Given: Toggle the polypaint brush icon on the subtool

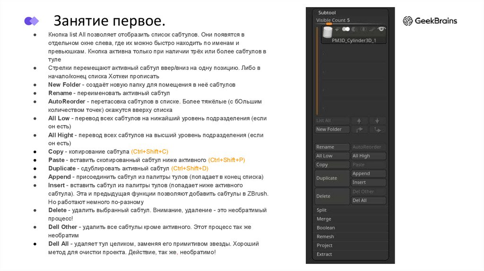Looking at the screenshot, I should [372, 29].
